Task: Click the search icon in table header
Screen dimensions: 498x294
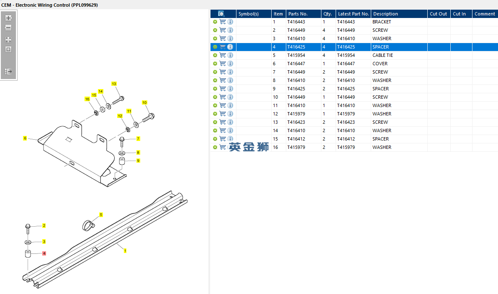Action: coord(221,14)
